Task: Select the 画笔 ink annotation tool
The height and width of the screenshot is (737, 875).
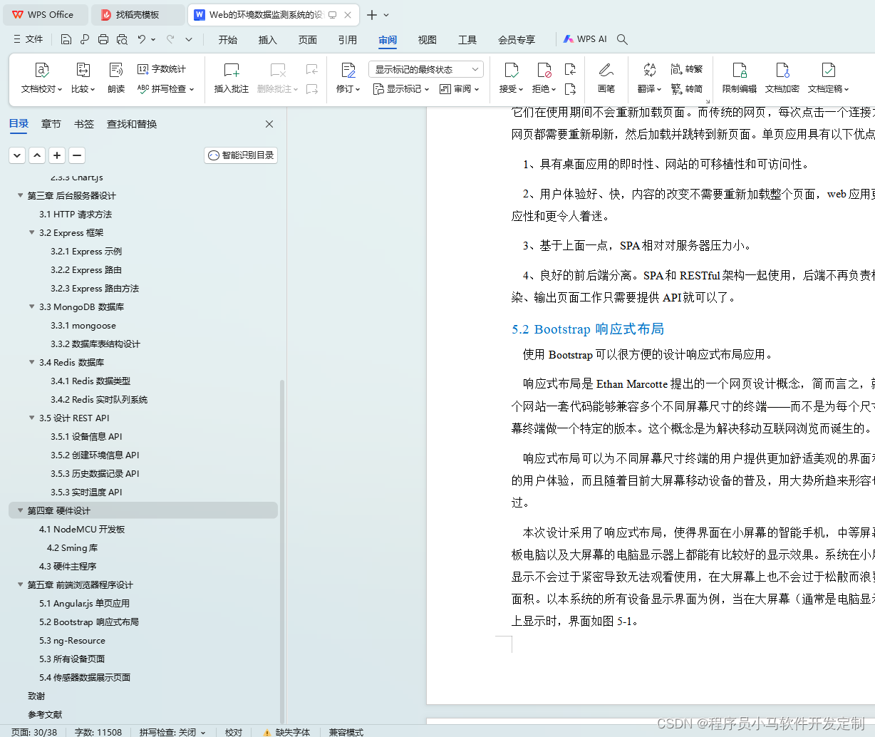Action: [606, 76]
